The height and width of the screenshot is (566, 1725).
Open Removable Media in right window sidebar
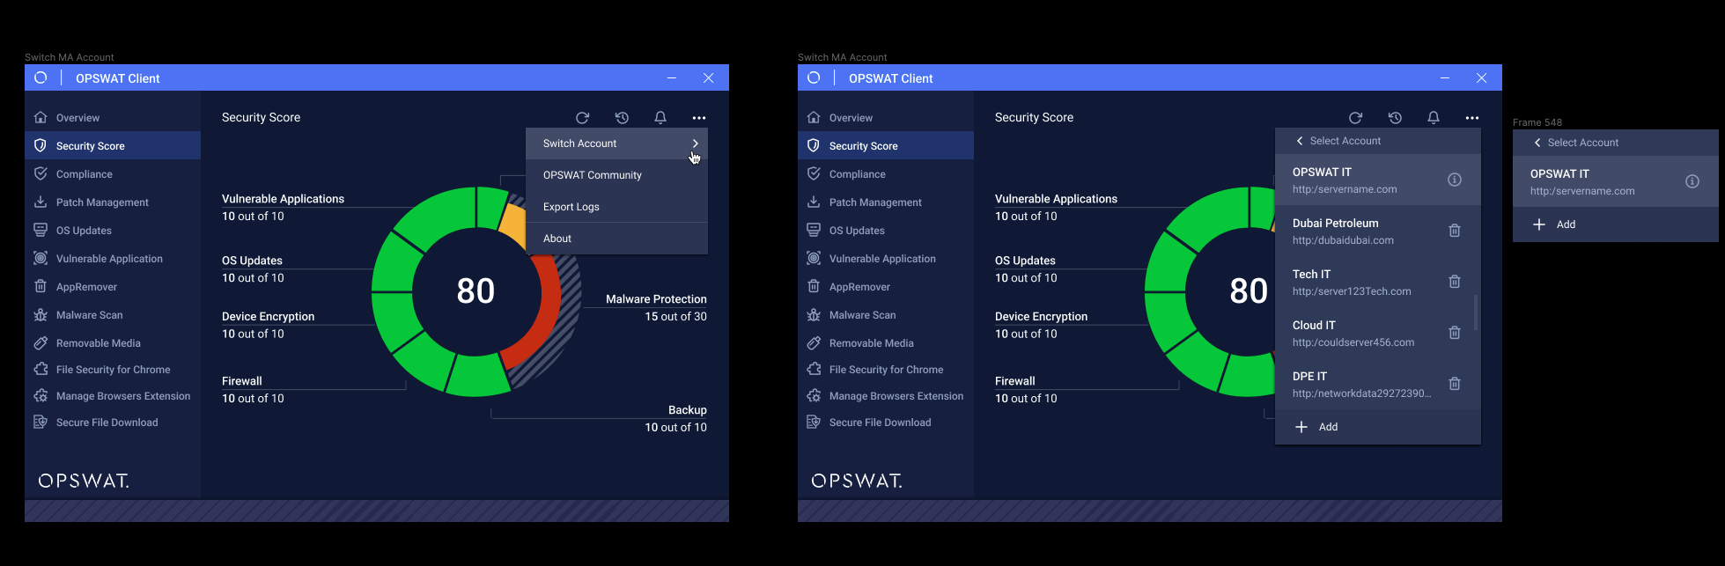886,343
